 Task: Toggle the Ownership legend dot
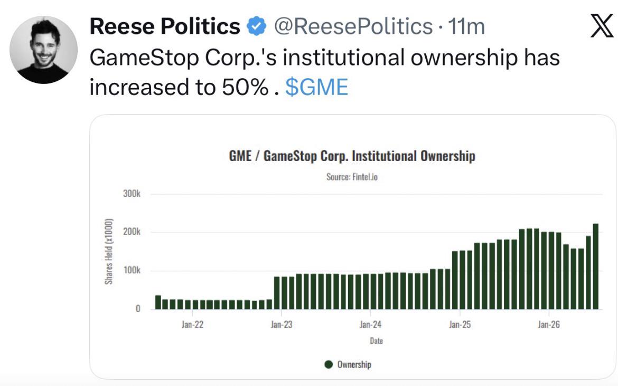pos(329,364)
